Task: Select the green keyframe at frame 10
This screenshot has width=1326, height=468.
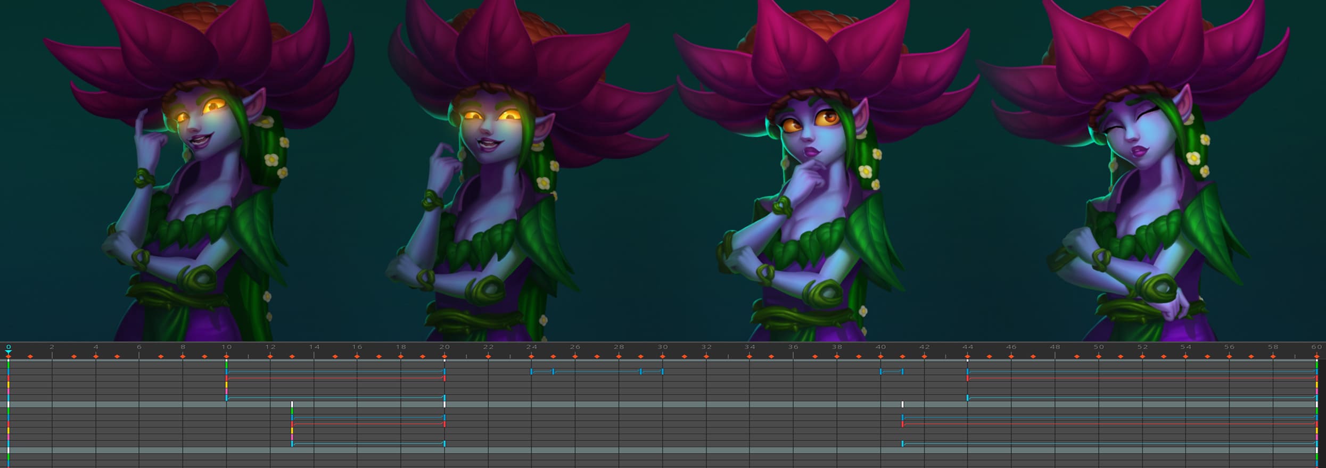Action: tap(227, 365)
